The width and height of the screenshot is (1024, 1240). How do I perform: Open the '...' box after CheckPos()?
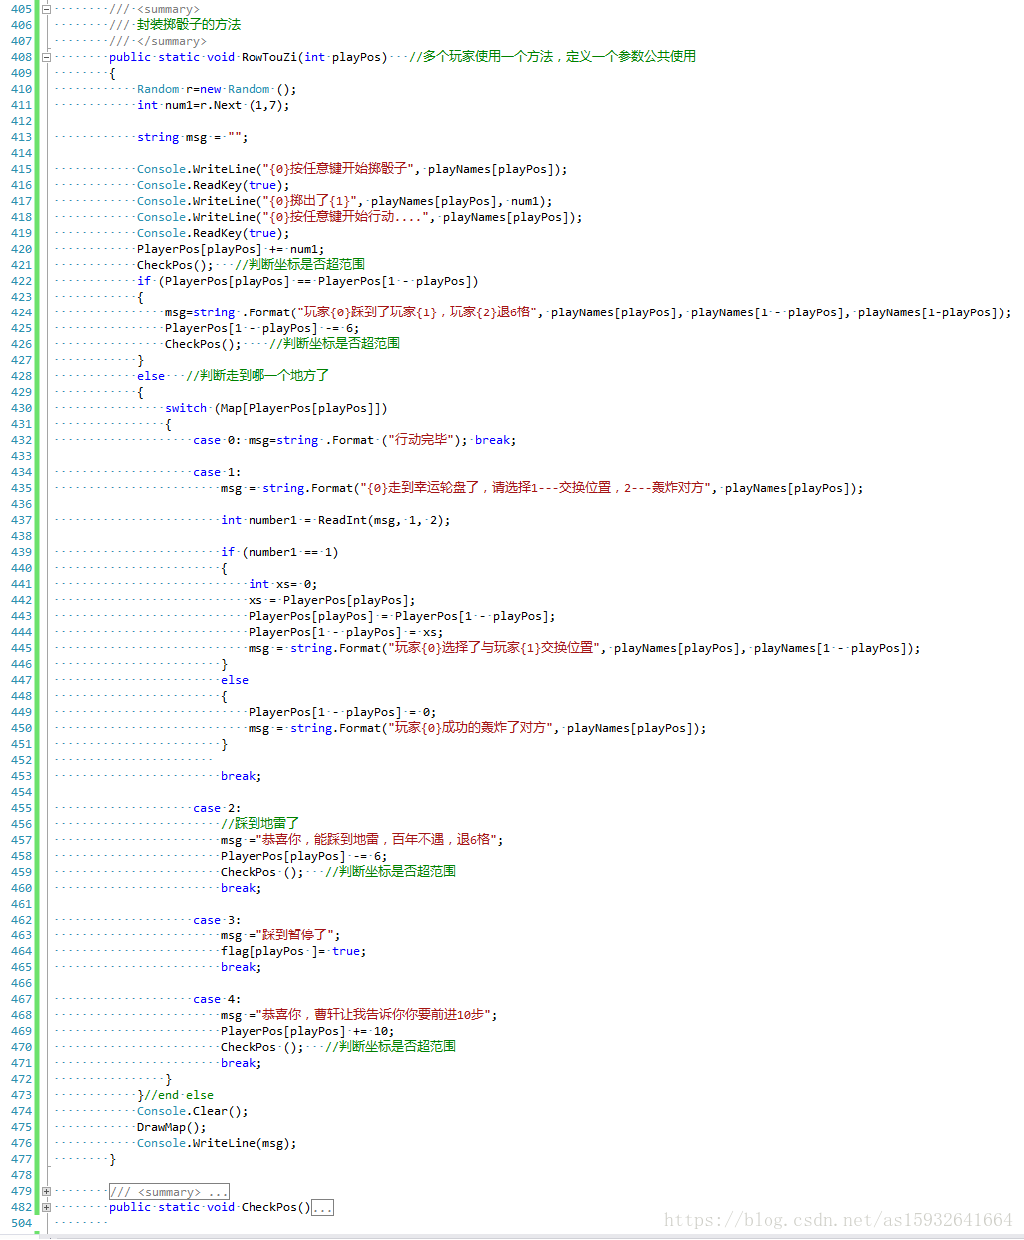[322, 1207]
